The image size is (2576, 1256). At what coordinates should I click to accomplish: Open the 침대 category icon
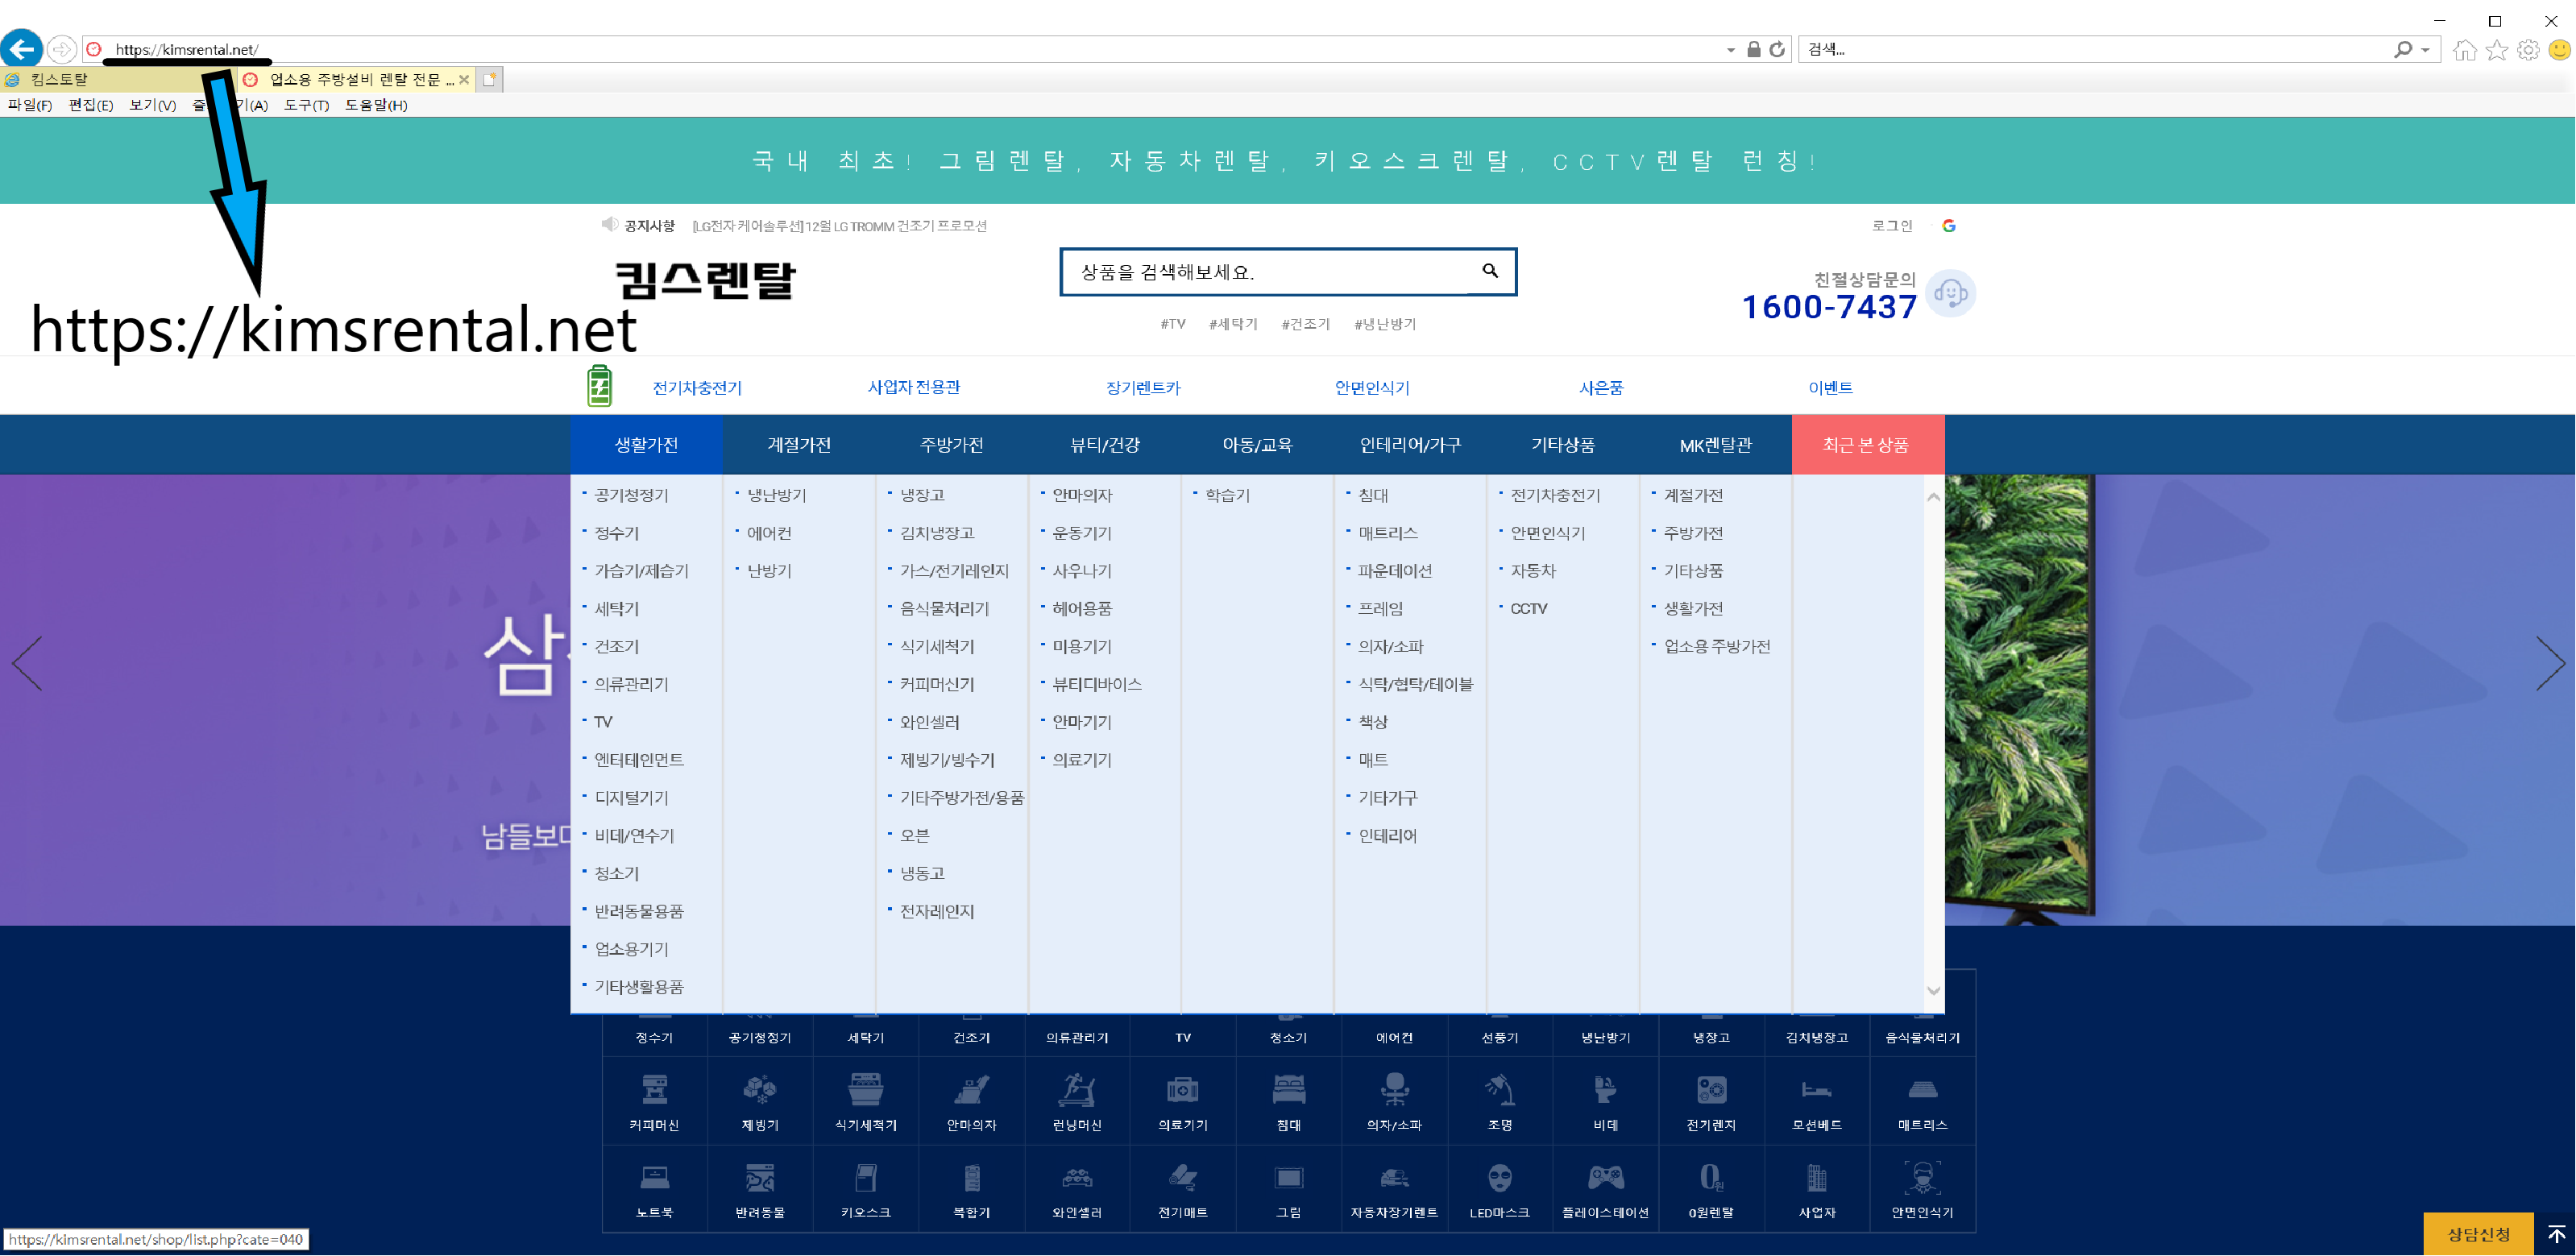click(x=1289, y=1089)
